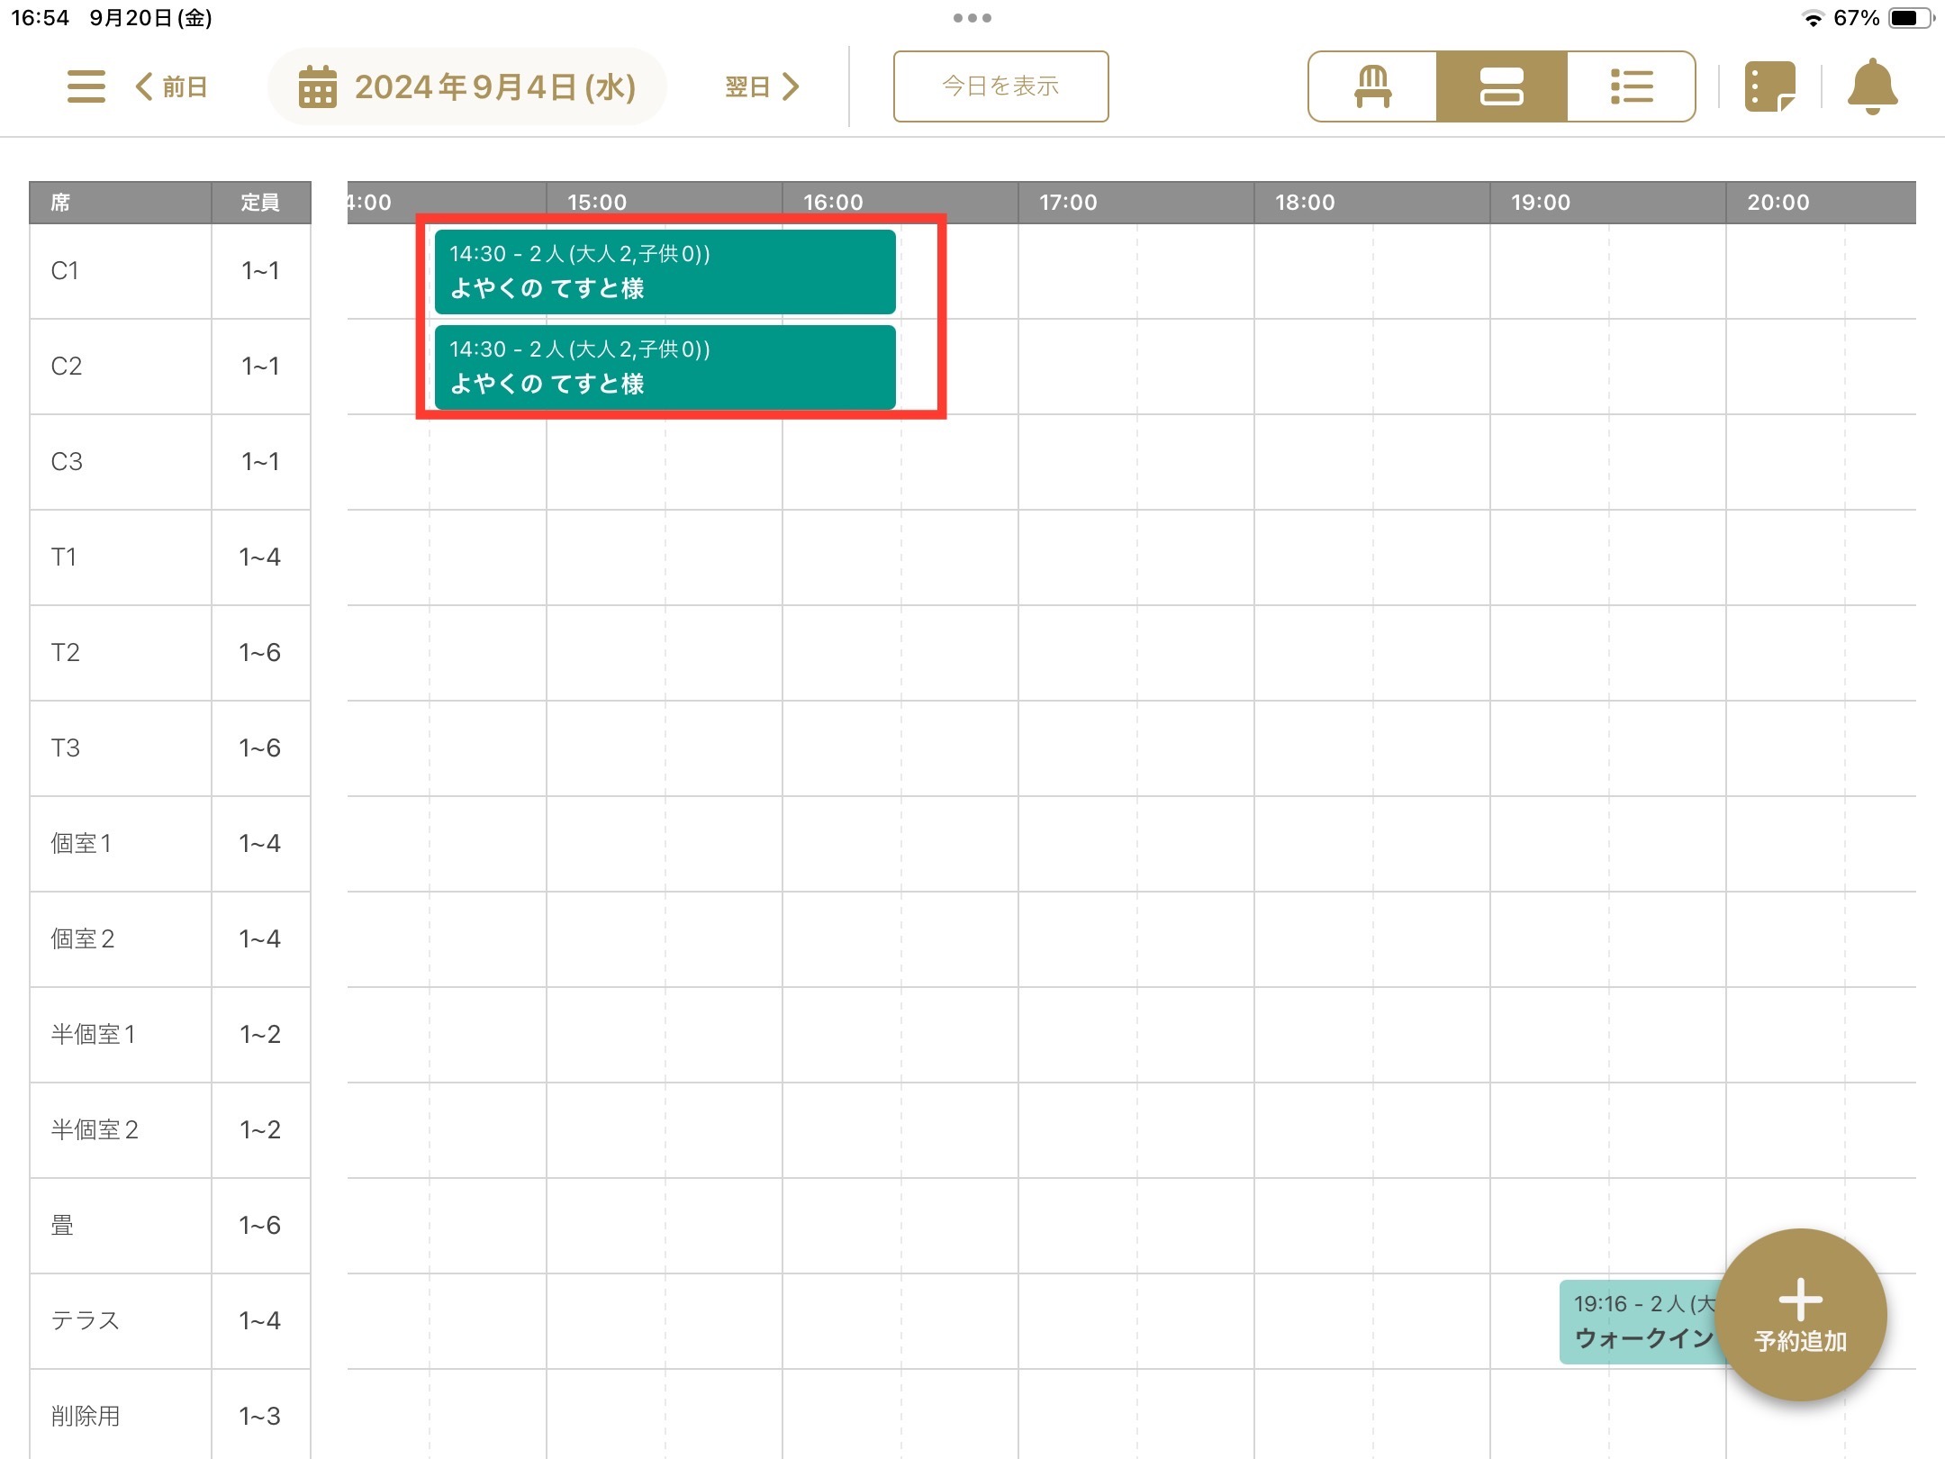Click capacity 1~6 for seat 畳

pos(261,1226)
